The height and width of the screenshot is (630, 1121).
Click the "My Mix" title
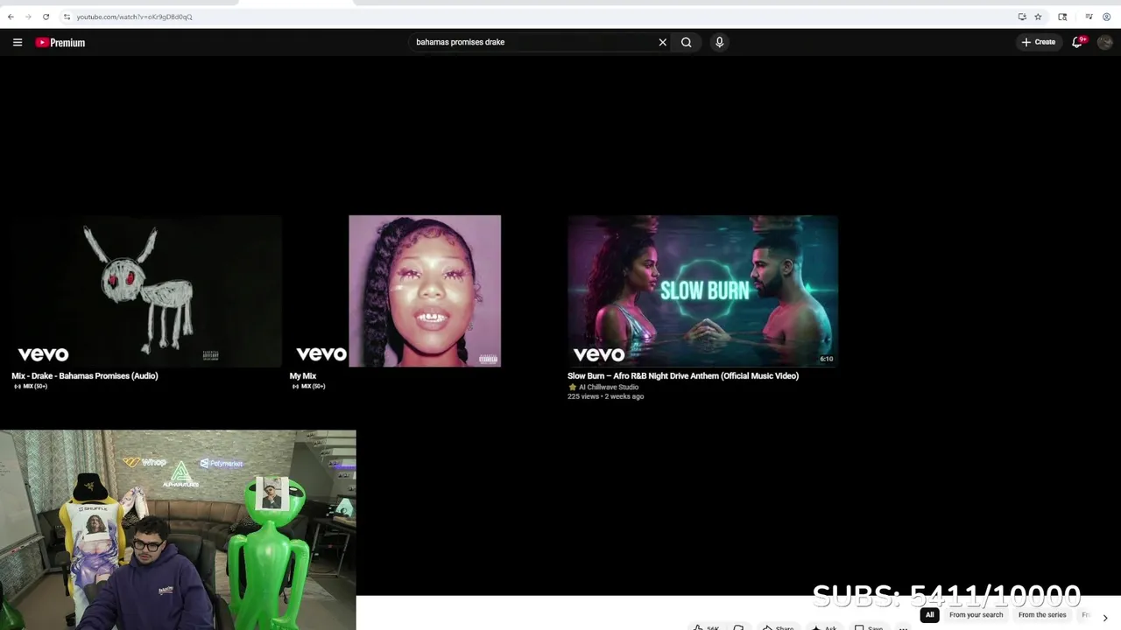coord(303,376)
